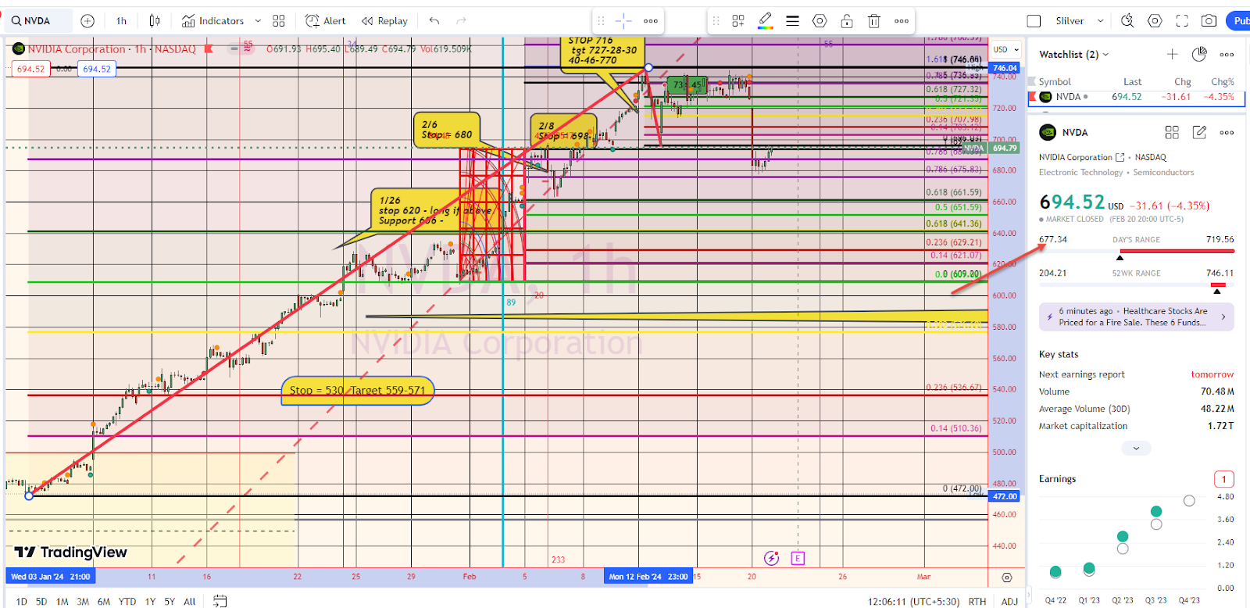
Task: Click the Earnings badge showing 1
Action: click(1223, 479)
